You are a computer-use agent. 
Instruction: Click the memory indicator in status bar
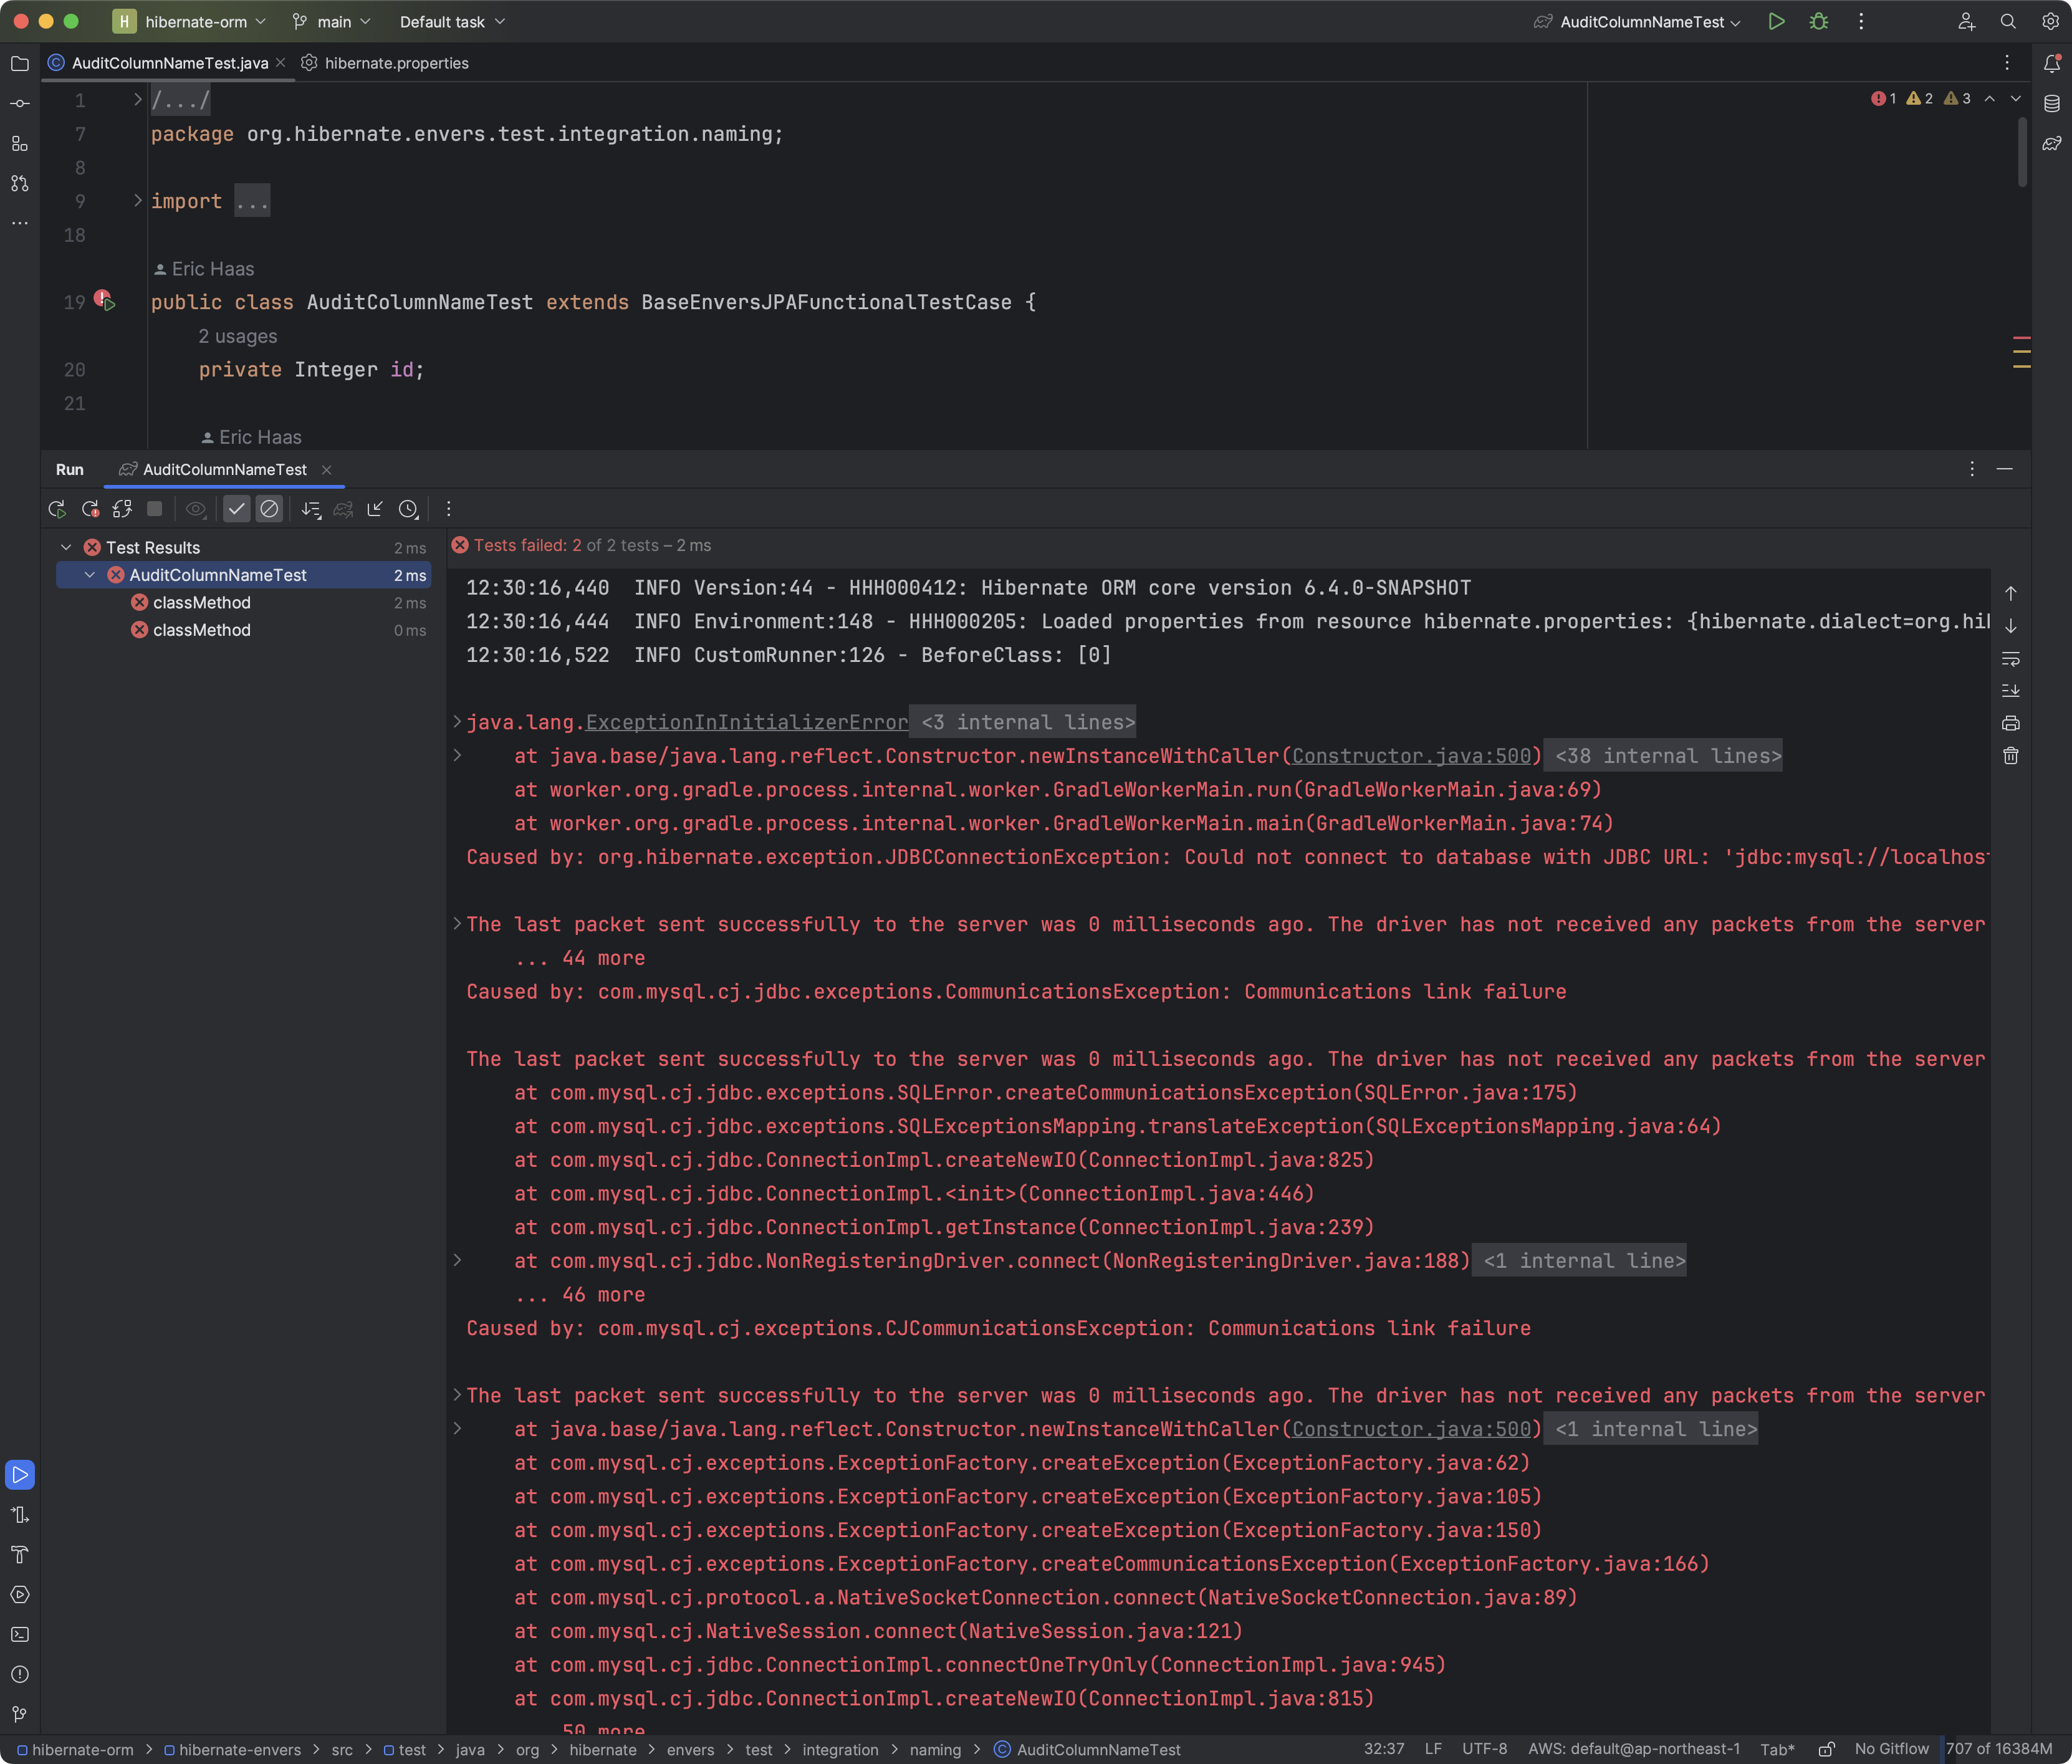pos(1998,1749)
